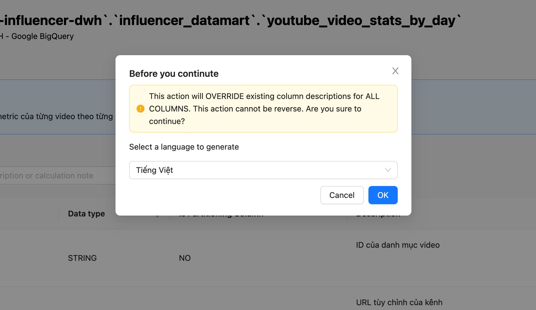Click the NO partitioning cell

pyautogui.click(x=185, y=258)
